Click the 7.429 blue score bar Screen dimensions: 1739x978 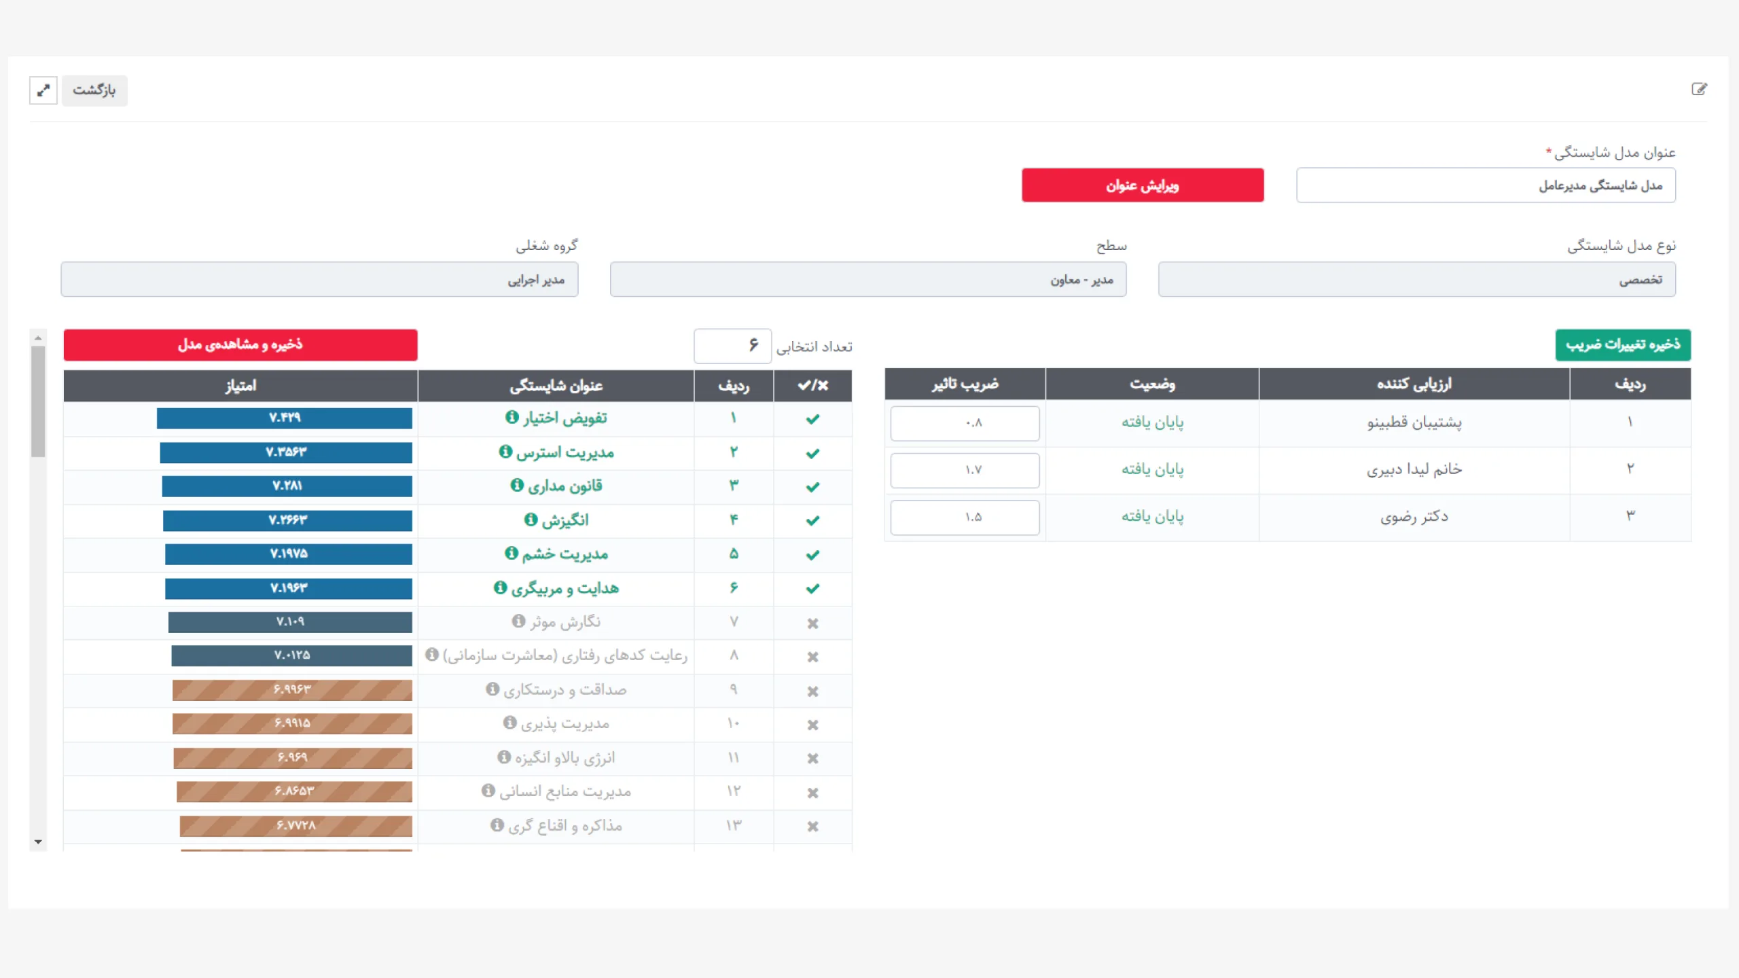284,418
